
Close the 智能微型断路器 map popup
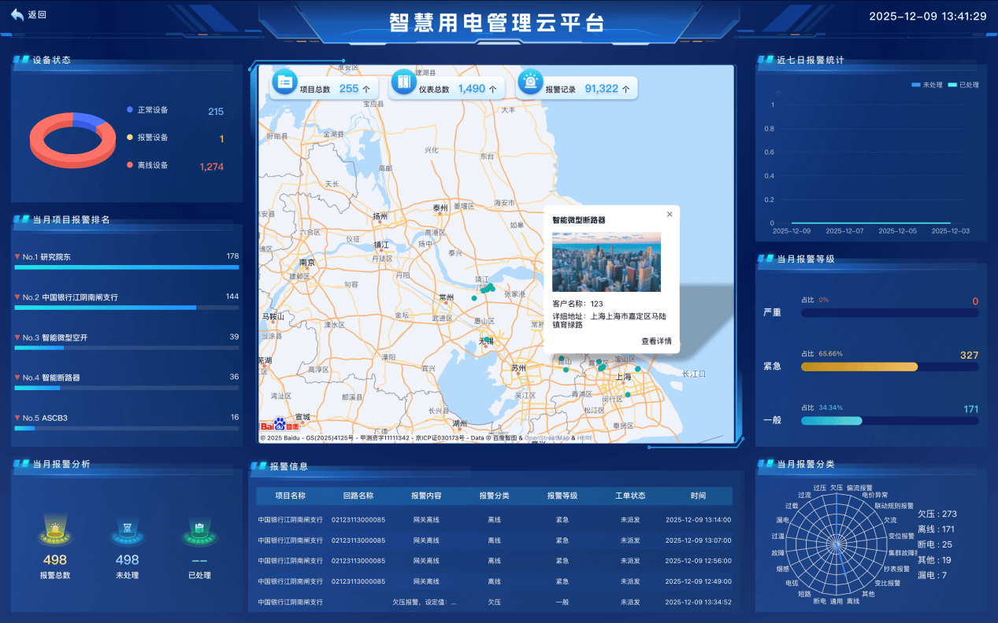coord(670,214)
